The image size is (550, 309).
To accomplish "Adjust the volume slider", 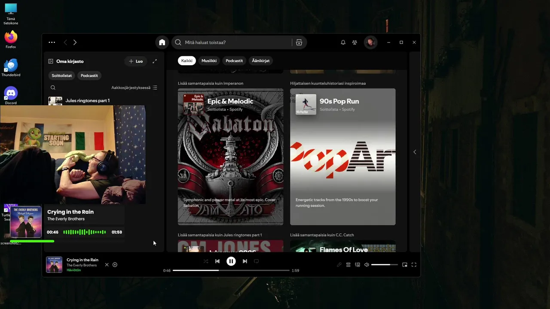I will pyautogui.click(x=384, y=265).
